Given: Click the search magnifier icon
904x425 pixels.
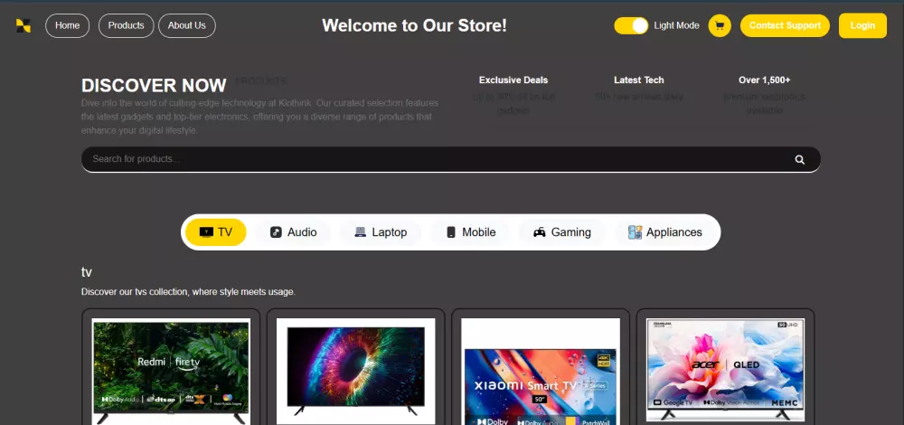Looking at the screenshot, I should click(x=800, y=160).
